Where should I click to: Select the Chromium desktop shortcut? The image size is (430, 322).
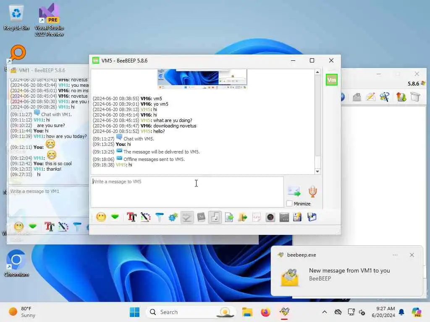16,263
